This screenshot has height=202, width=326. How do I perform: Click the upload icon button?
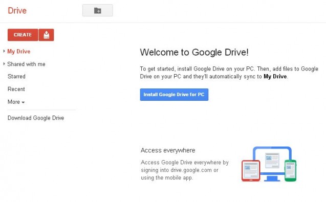[47, 35]
